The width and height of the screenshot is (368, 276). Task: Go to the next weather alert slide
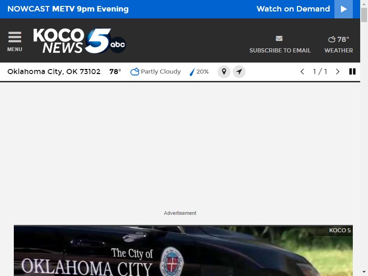click(338, 72)
